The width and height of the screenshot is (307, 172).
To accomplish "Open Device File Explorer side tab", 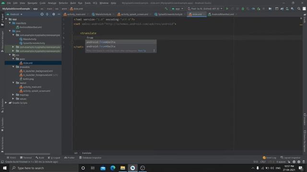I will [305, 141].
